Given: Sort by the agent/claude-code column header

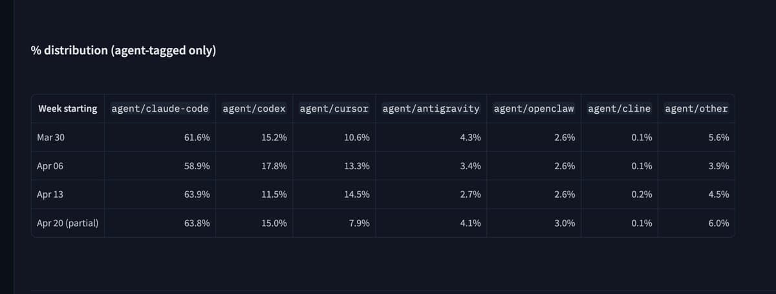Looking at the screenshot, I should (x=160, y=109).
